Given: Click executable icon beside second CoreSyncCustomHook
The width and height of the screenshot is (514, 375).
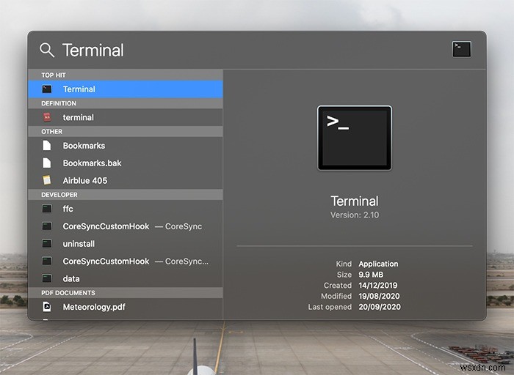Looking at the screenshot, I should click(x=47, y=261).
